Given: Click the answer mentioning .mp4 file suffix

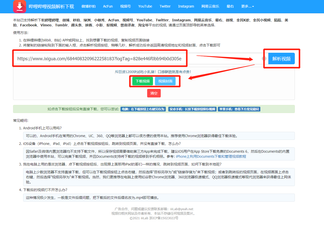Looking at the screenshot, I should coord(159,198).
